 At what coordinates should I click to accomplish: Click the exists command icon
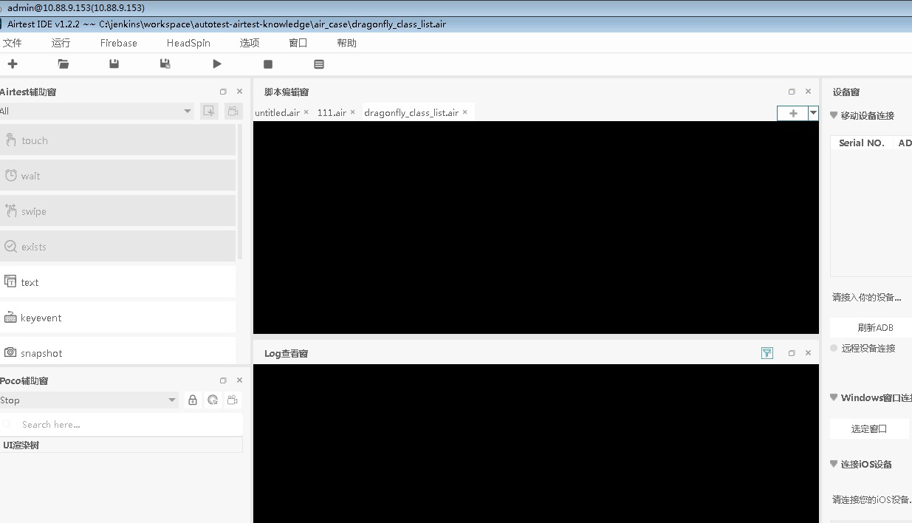(10, 247)
